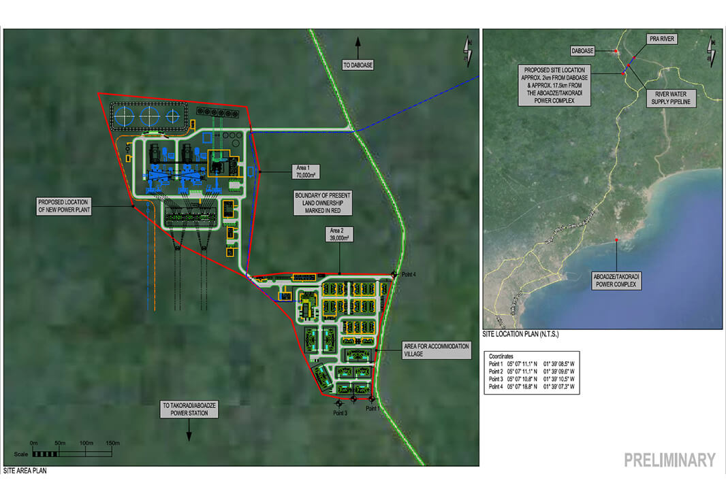Viewport: 726px width, 500px height.
Task: Expand the Area 2 39,000m² callout
Action: click(x=338, y=234)
